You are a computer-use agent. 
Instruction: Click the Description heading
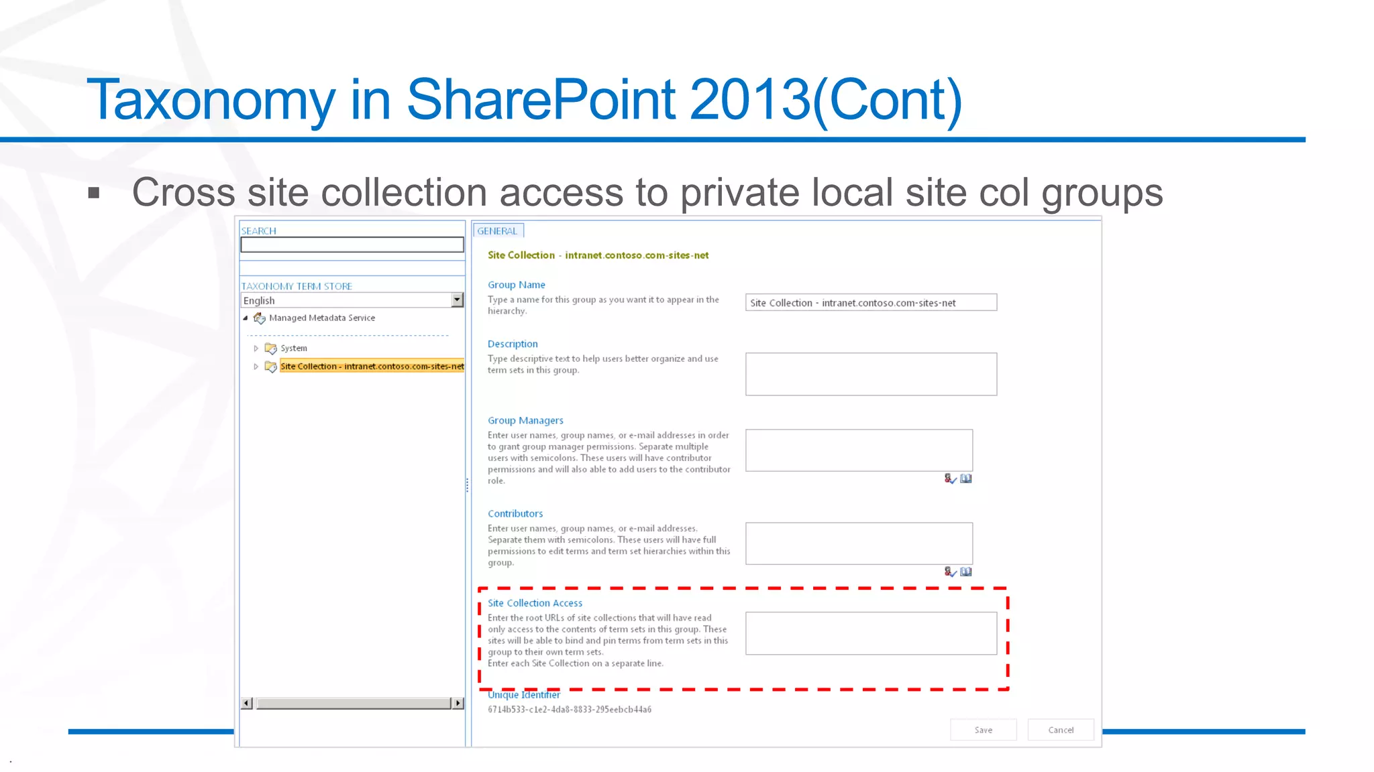click(513, 344)
